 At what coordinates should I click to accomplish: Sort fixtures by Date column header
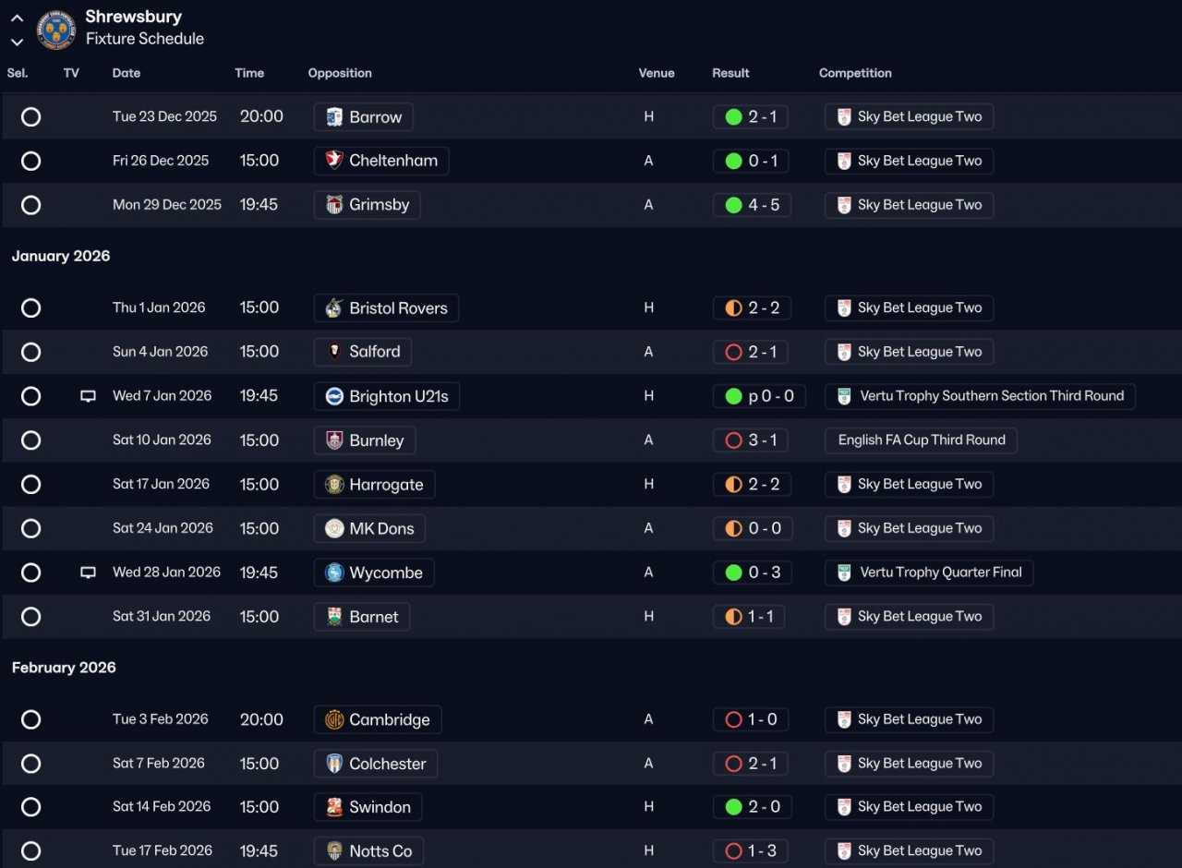coord(127,73)
